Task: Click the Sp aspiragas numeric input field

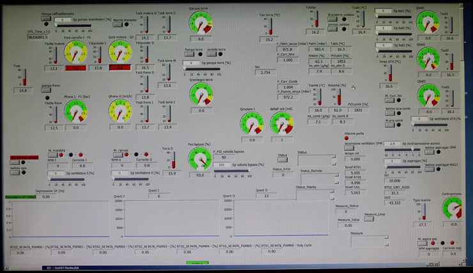Action: pyautogui.click(x=392, y=161)
